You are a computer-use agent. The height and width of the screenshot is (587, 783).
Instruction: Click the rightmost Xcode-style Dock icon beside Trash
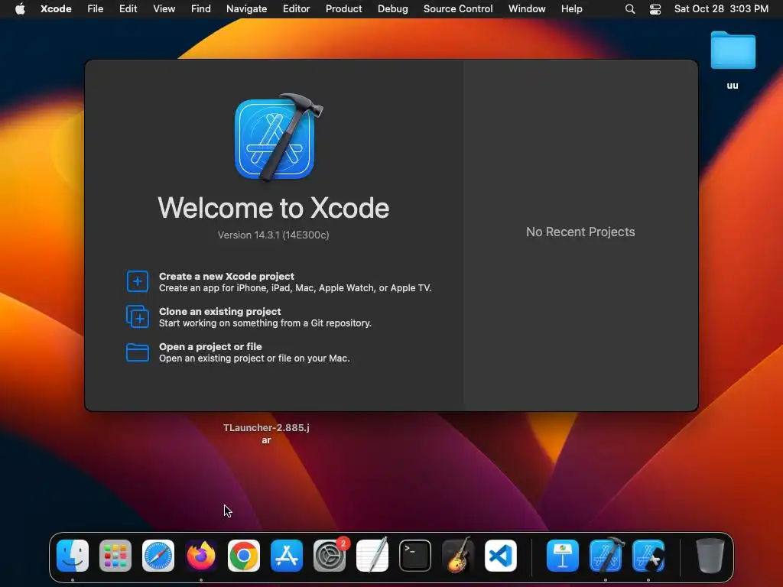tap(648, 556)
